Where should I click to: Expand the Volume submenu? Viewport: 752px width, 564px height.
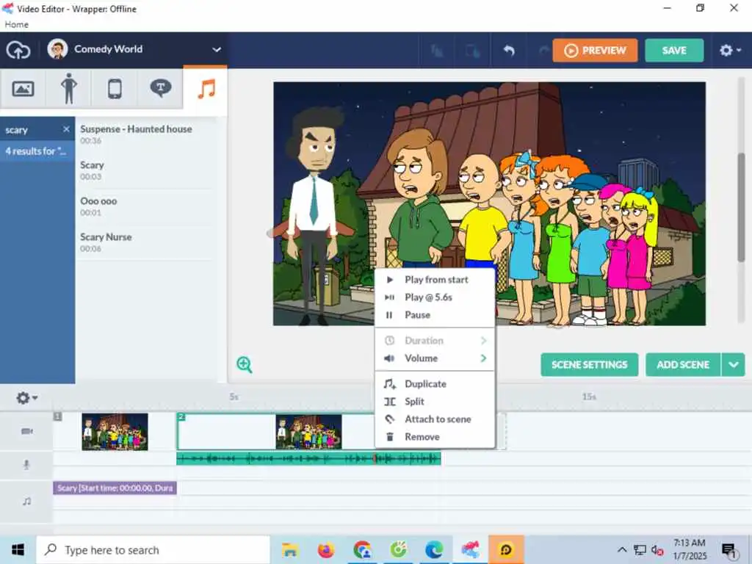coord(435,358)
